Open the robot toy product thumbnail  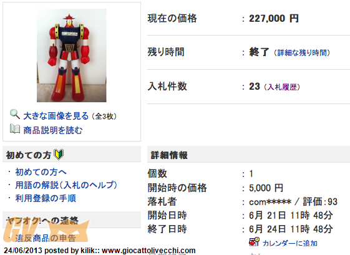tap(72, 55)
